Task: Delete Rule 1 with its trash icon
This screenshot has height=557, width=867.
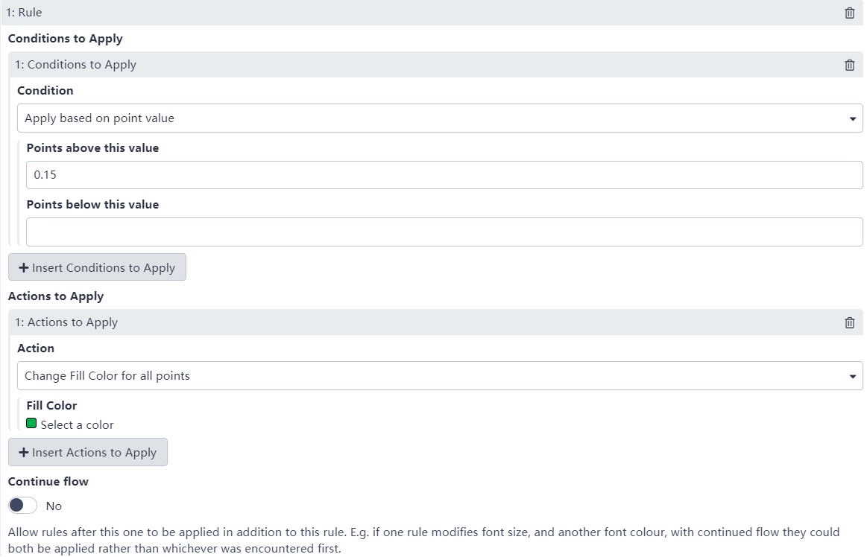Action: click(x=849, y=13)
